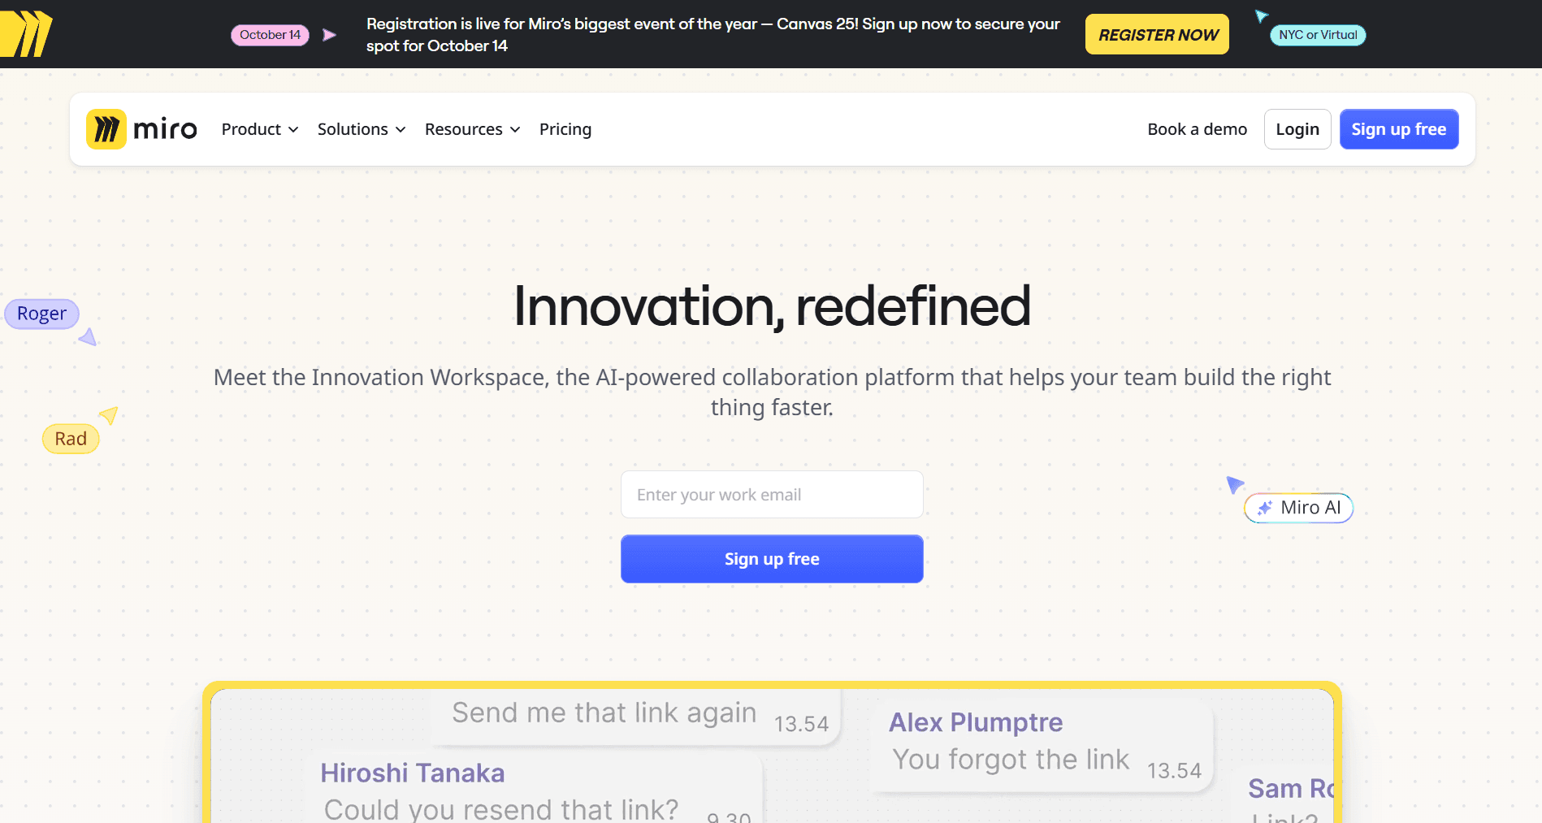
Task: Click the purple cursor pointer below the Roger label
Action: [88, 337]
